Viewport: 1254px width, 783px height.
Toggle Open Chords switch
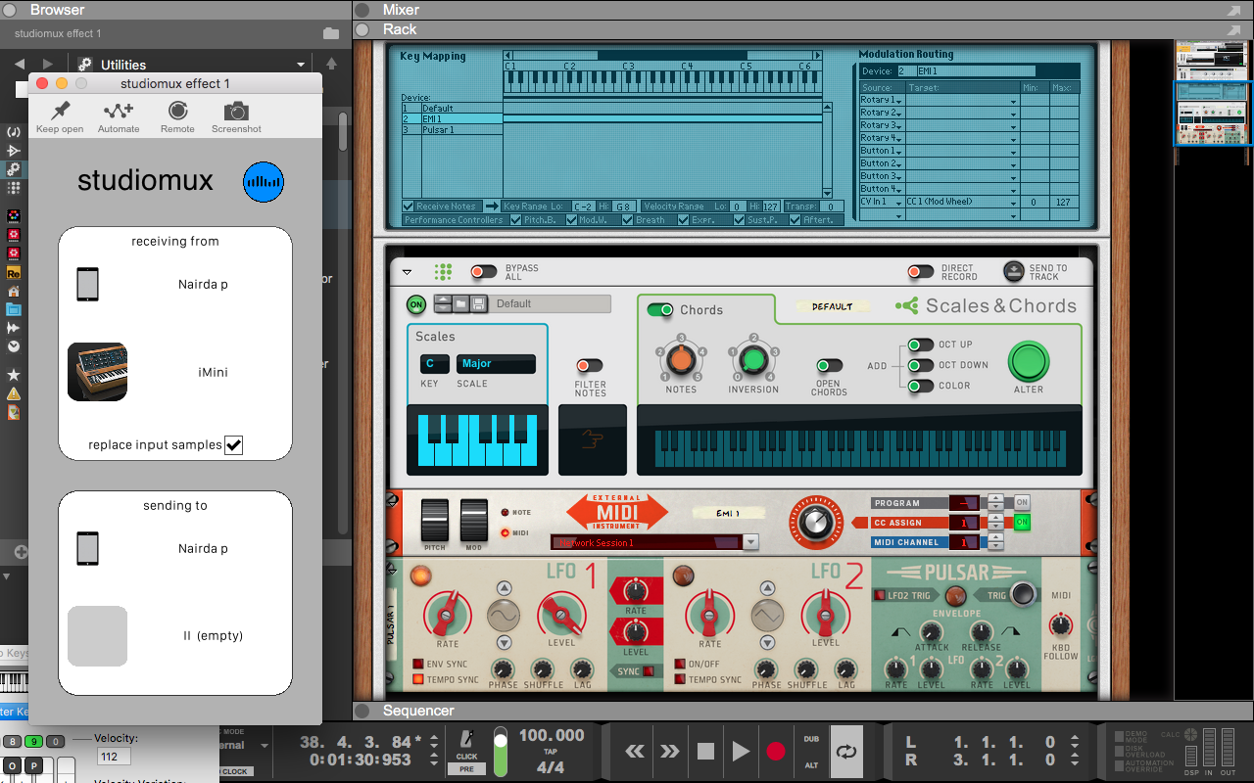pos(829,366)
